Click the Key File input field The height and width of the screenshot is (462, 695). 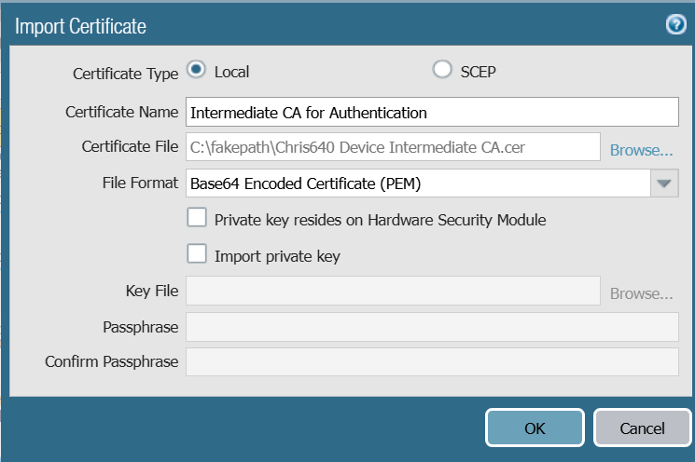393,292
